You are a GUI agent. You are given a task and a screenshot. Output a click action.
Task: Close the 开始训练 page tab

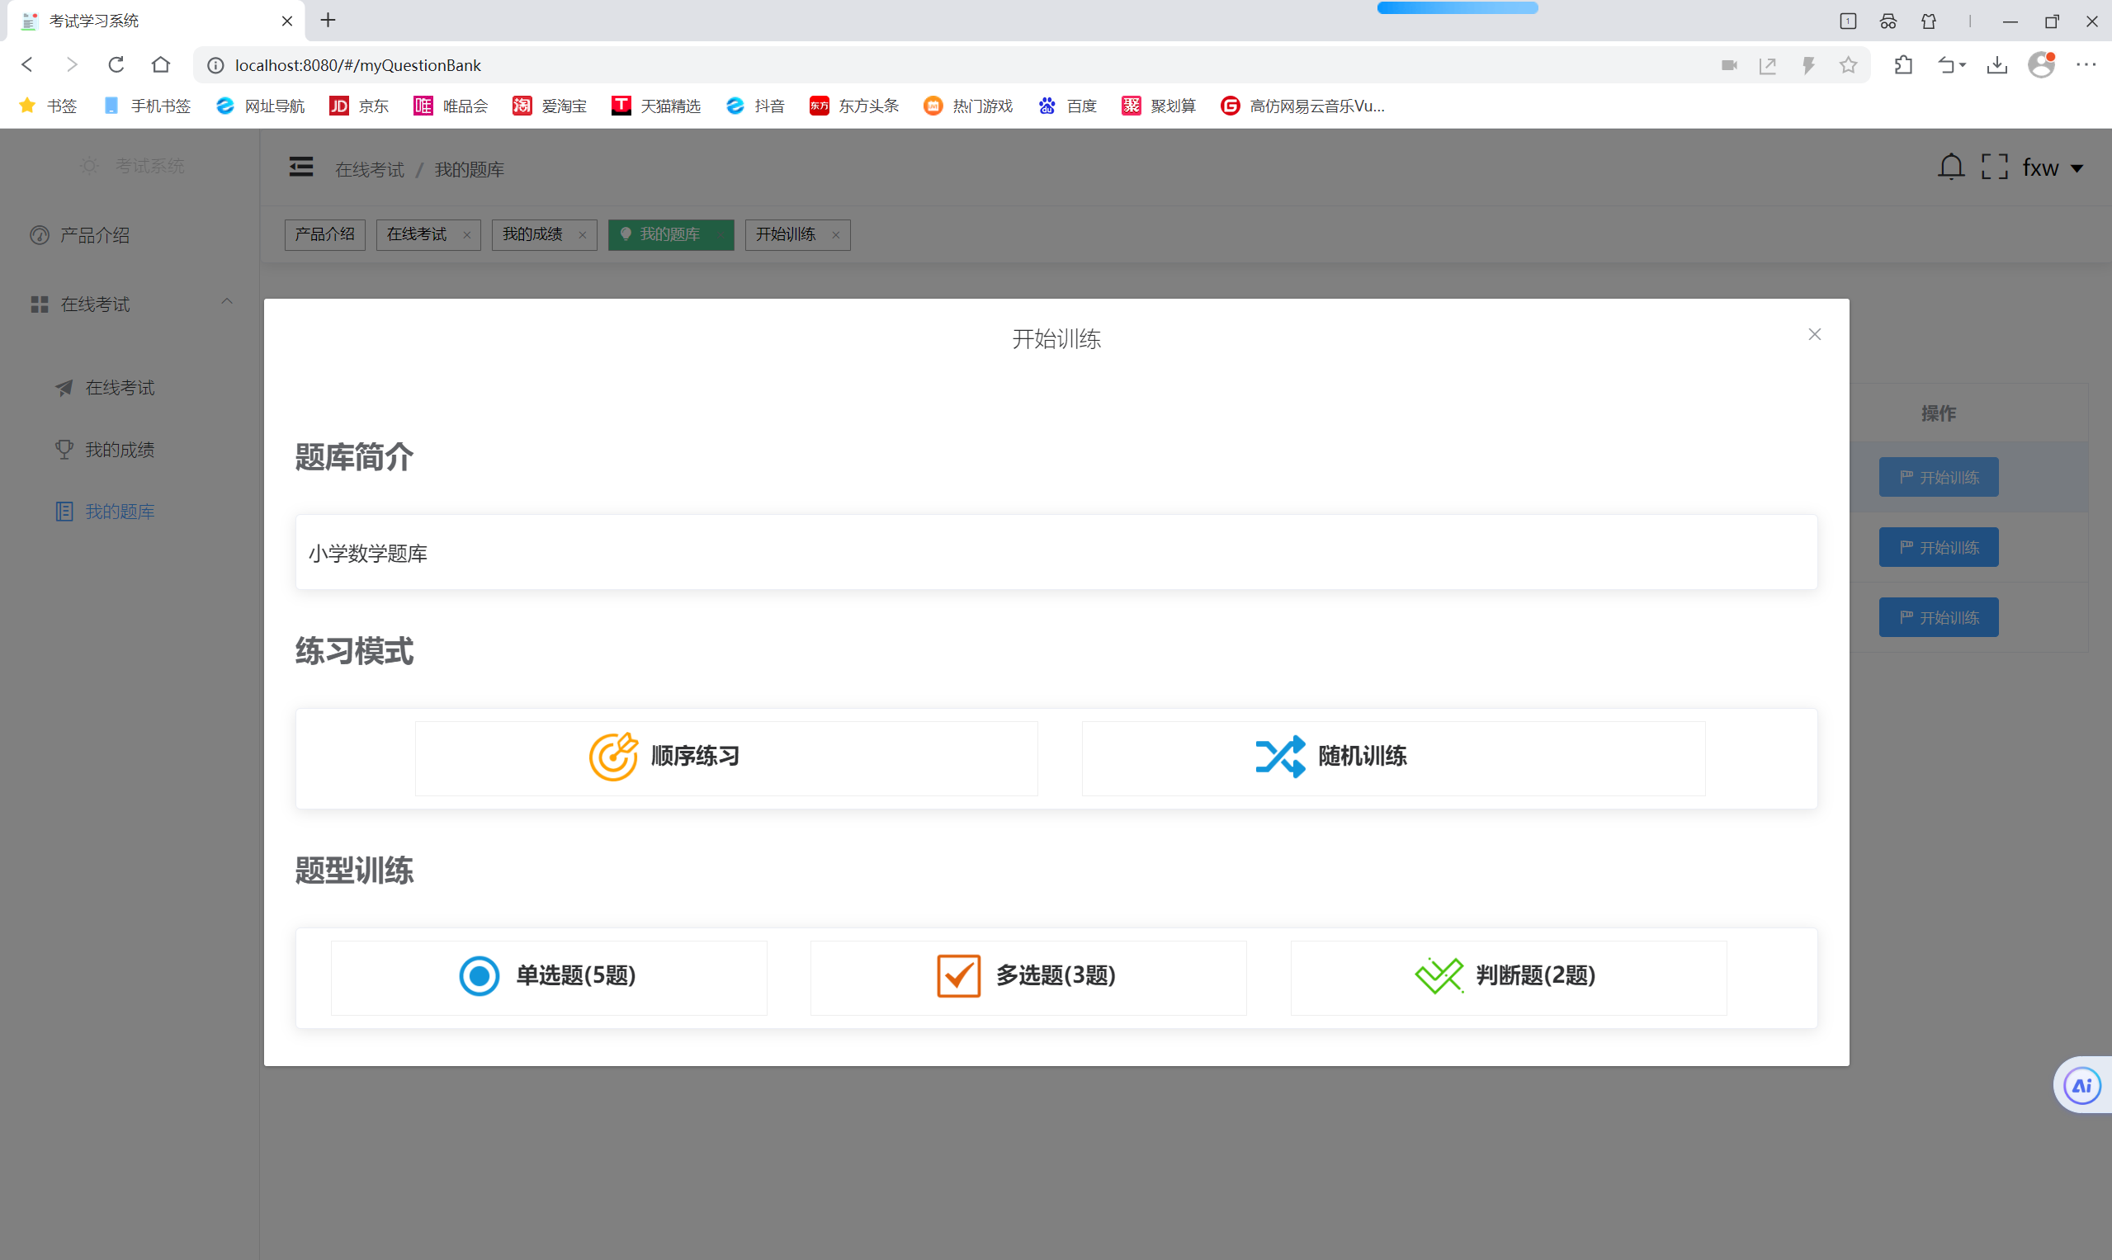tap(835, 235)
